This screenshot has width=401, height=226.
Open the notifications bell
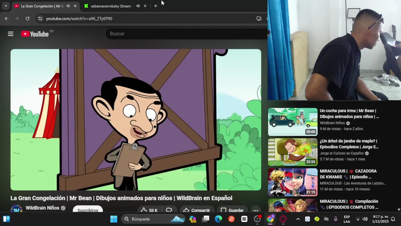click(393, 219)
